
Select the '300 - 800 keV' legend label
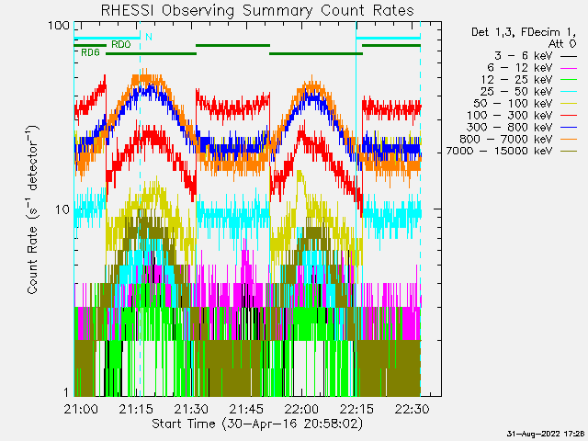pos(510,127)
